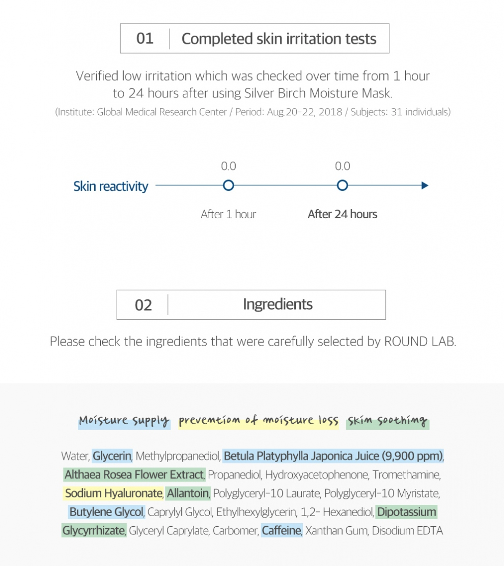This screenshot has width=504, height=566.
Task: Click the green 'skin soothing' legend label
Action: pyautogui.click(x=387, y=421)
